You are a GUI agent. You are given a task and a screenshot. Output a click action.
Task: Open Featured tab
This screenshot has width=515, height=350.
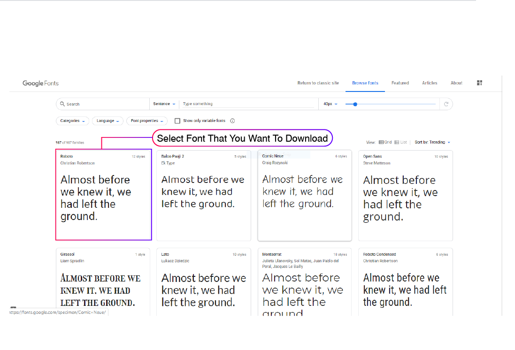coord(400,83)
